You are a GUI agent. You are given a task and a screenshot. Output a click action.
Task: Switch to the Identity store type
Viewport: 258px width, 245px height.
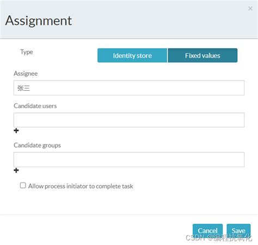coord(132,55)
